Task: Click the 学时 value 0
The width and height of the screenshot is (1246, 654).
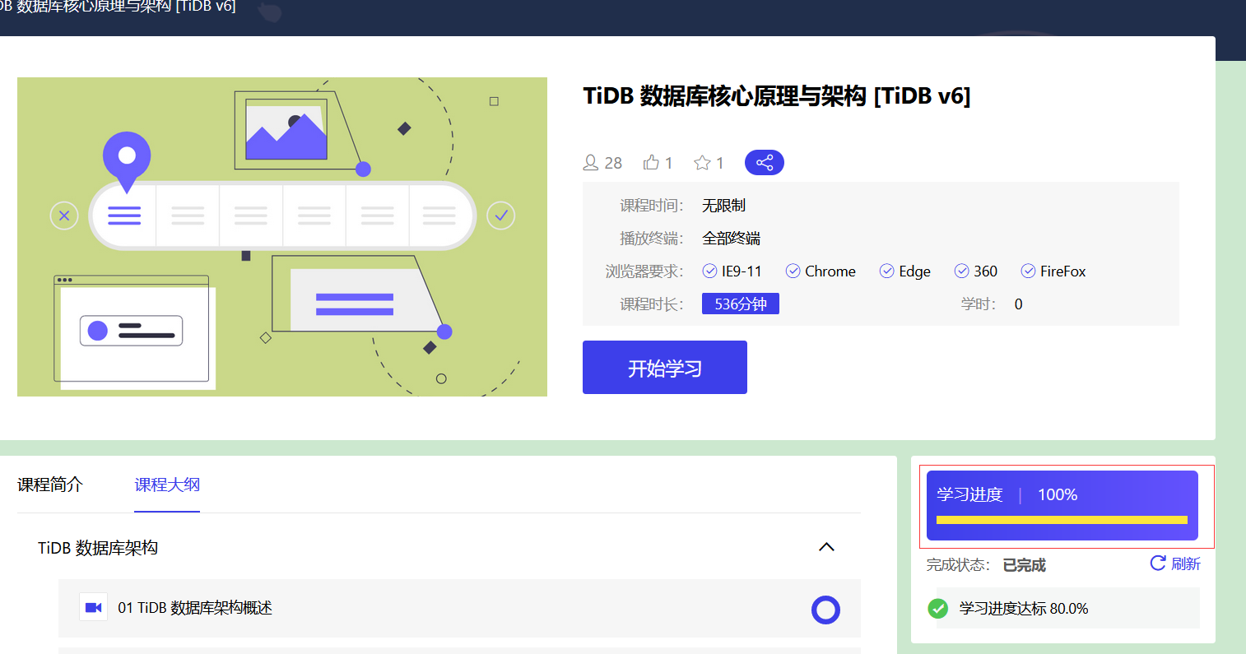Action: point(1018,304)
